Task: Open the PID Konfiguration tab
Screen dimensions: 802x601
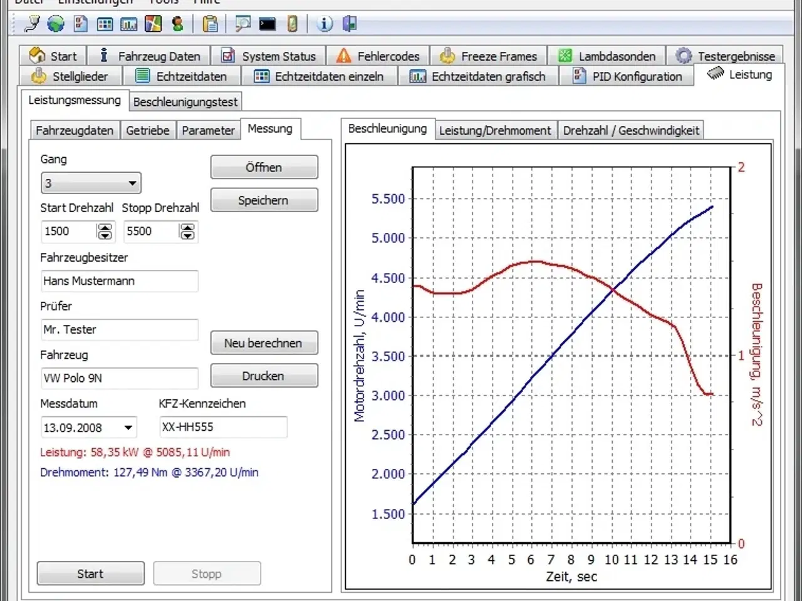Action: [x=628, y=76]
